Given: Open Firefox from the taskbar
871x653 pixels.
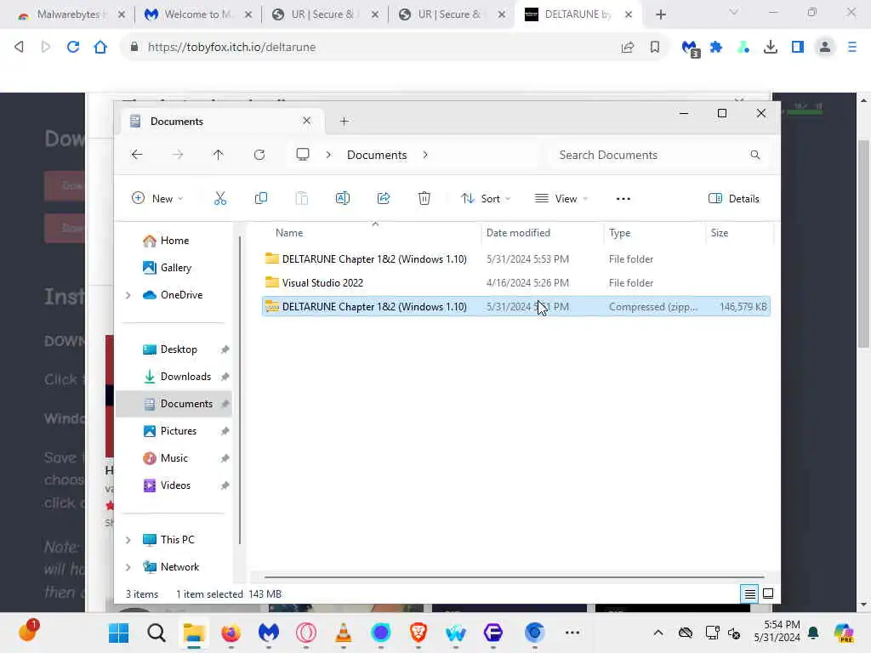Looking at the screenshot, I should click(x=231, y=633).
